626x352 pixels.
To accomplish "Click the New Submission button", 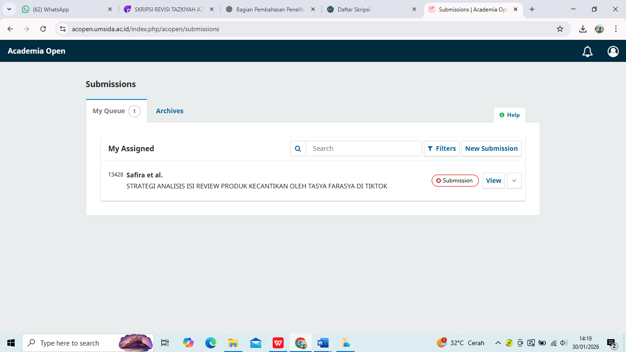I will 491,148.
